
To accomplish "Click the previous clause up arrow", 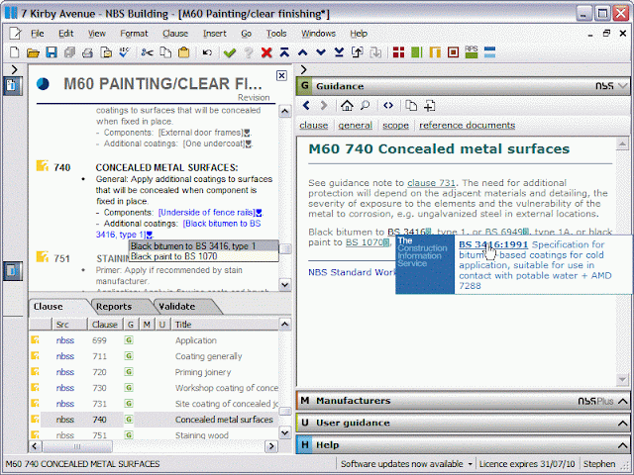I will (x=302, y=52).
